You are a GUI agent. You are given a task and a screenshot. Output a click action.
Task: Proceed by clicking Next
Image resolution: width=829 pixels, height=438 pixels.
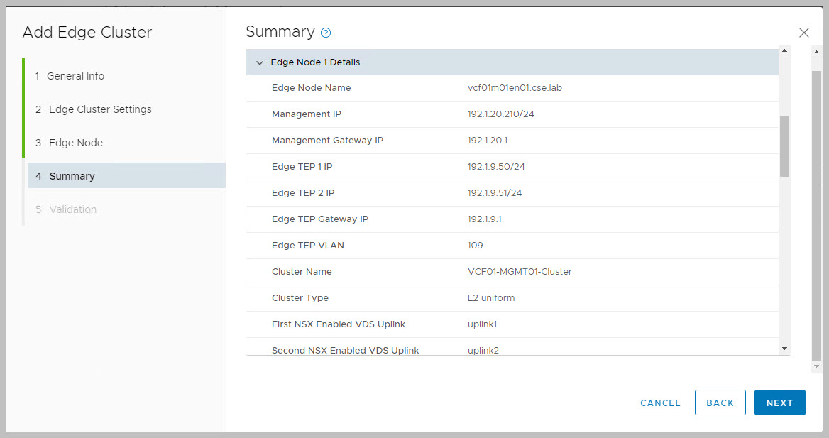click(779, 403)
